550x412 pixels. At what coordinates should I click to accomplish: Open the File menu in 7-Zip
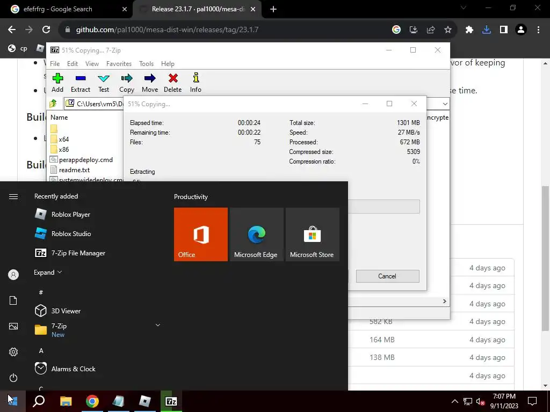(x=55, y=64)
